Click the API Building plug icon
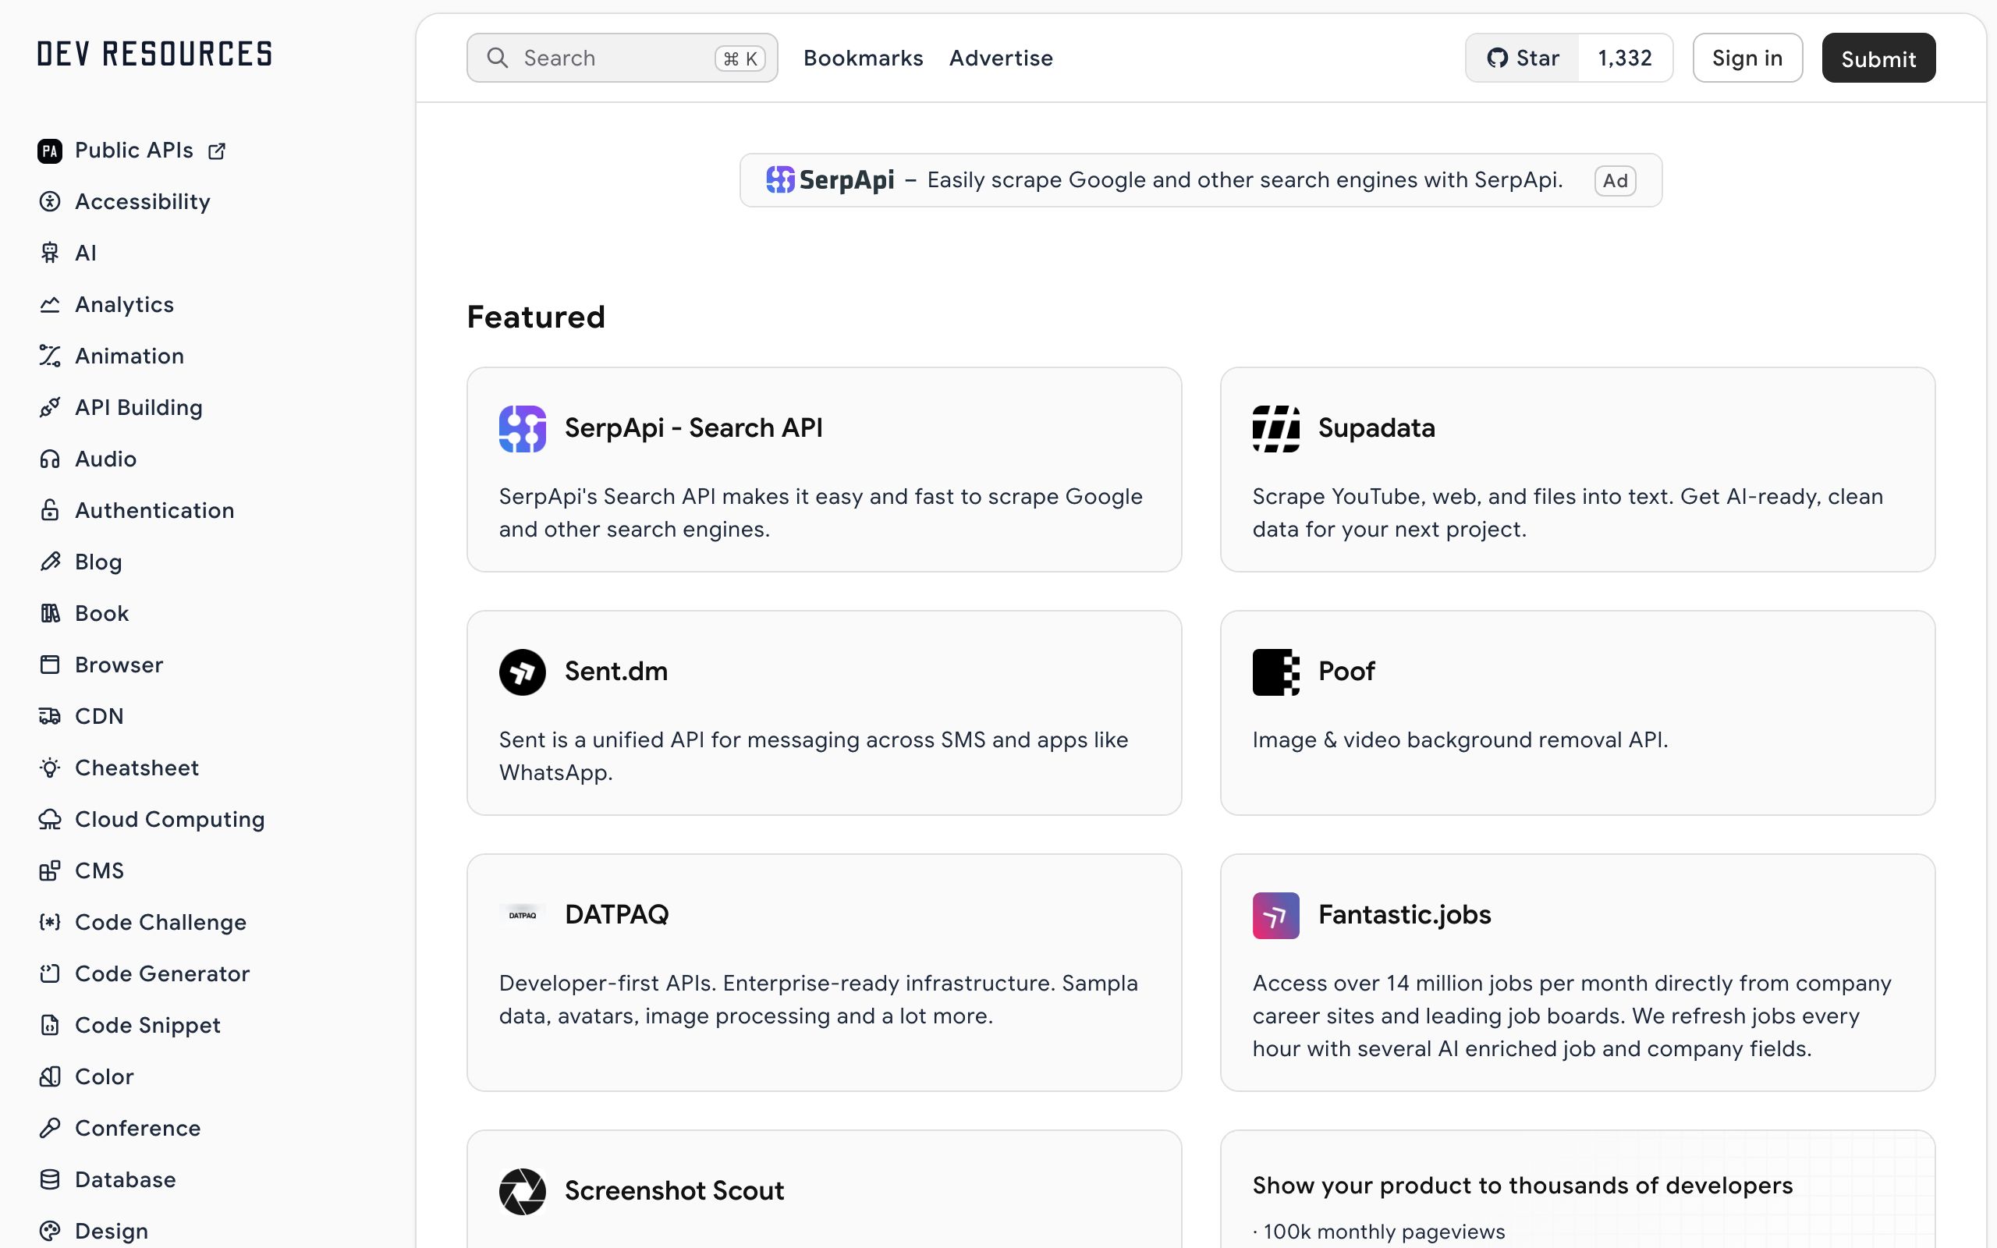 [x=49, y=408]
